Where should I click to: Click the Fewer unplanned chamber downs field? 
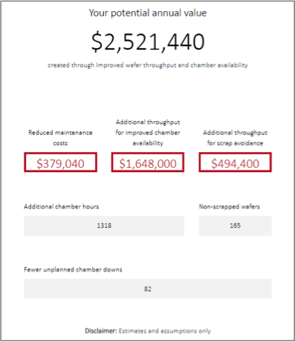tap(148, 289)
